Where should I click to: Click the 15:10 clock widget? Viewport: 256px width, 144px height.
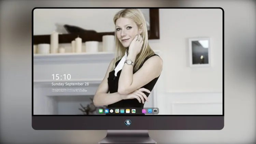click(61, 77)
